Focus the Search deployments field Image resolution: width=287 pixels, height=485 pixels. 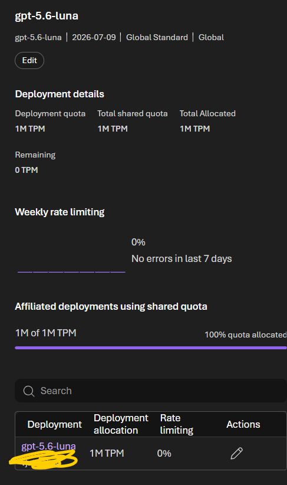click(x=151, y=391)
